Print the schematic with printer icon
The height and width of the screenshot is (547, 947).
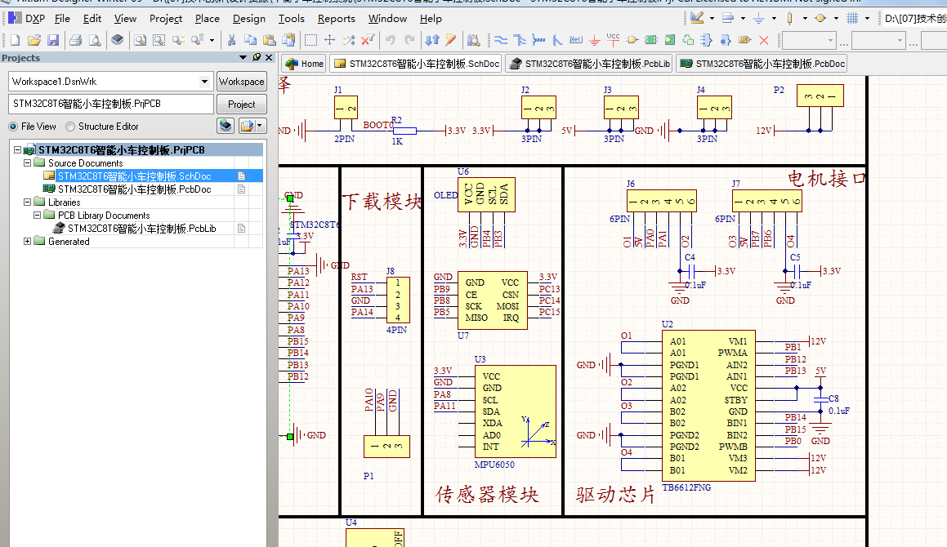click(x=75, y=41)
